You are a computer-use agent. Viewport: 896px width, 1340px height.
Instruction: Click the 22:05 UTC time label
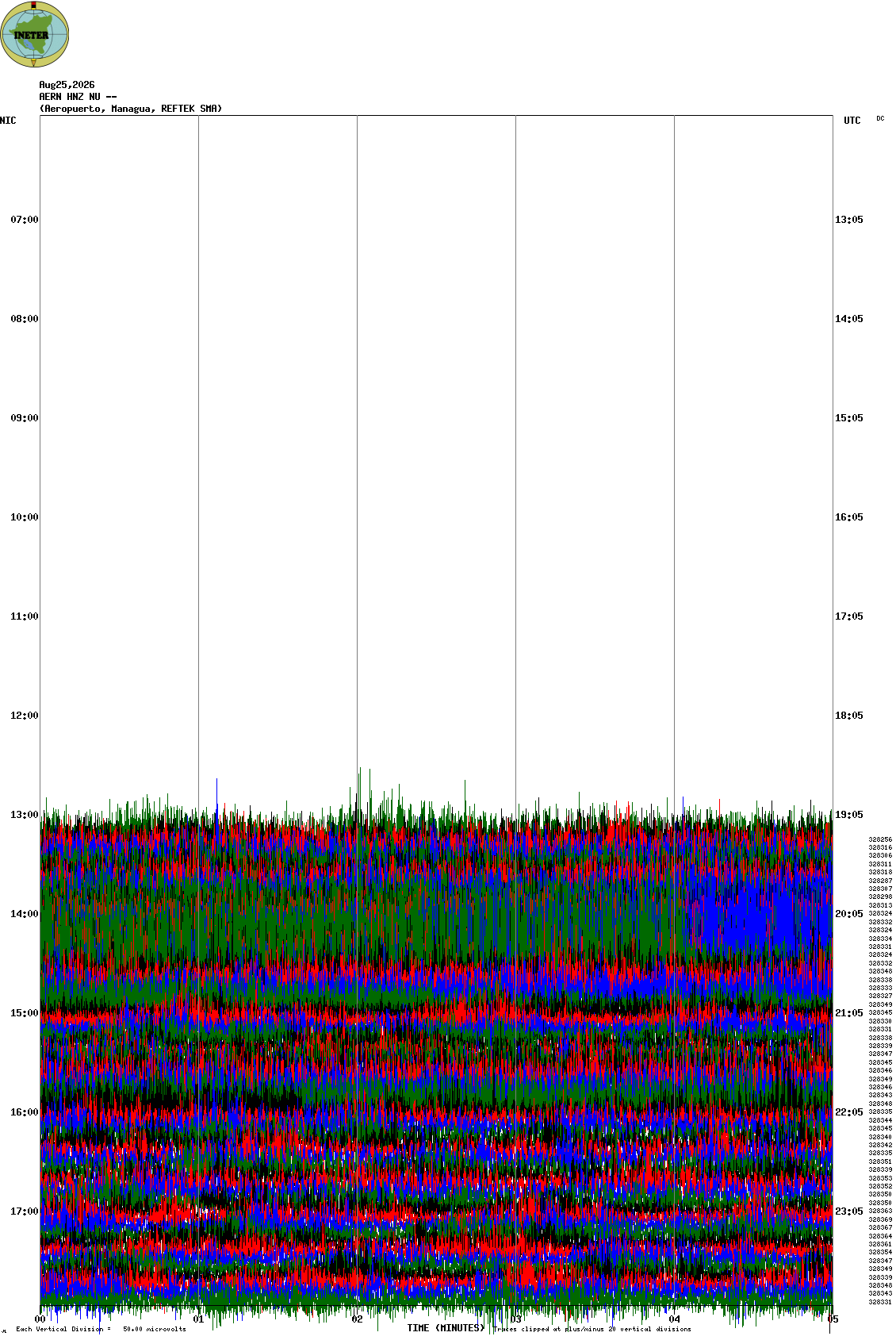click(x=849, y=1112)
